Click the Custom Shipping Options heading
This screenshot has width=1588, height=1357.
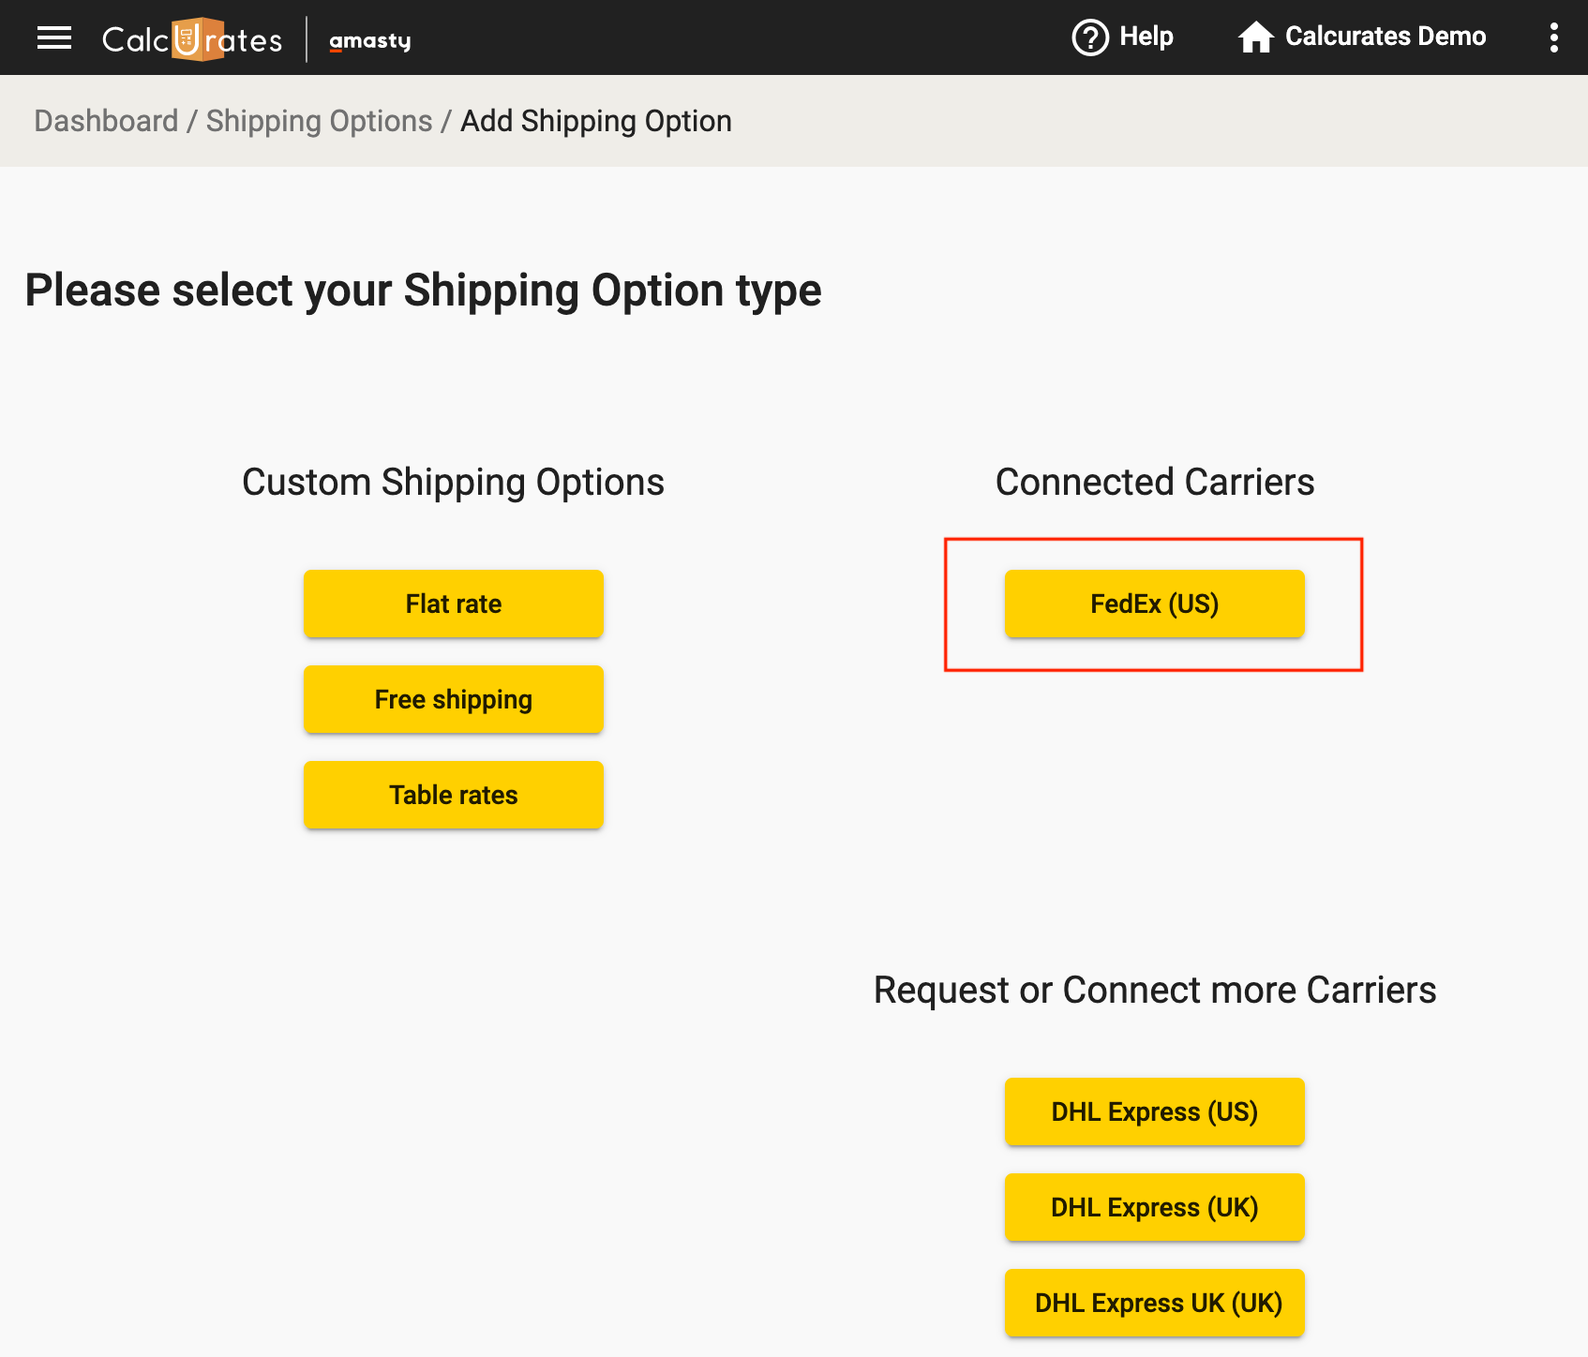[454, 482]
